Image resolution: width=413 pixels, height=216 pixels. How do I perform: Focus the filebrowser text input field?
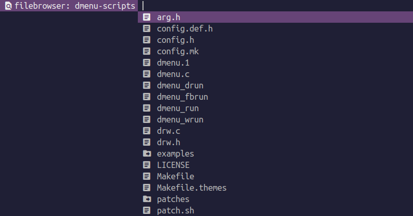tap(275, 6)
